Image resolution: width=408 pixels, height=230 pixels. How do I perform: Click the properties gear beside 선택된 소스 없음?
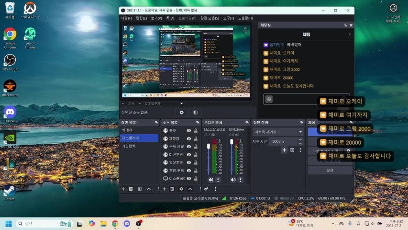182,113
